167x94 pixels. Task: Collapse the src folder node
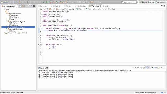click(x=5, y=11)
